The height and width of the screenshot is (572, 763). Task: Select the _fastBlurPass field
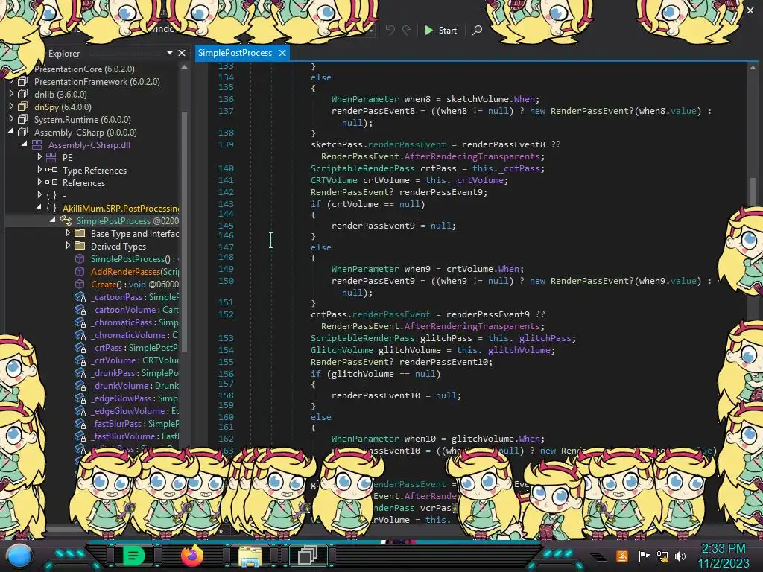(135, 423)
